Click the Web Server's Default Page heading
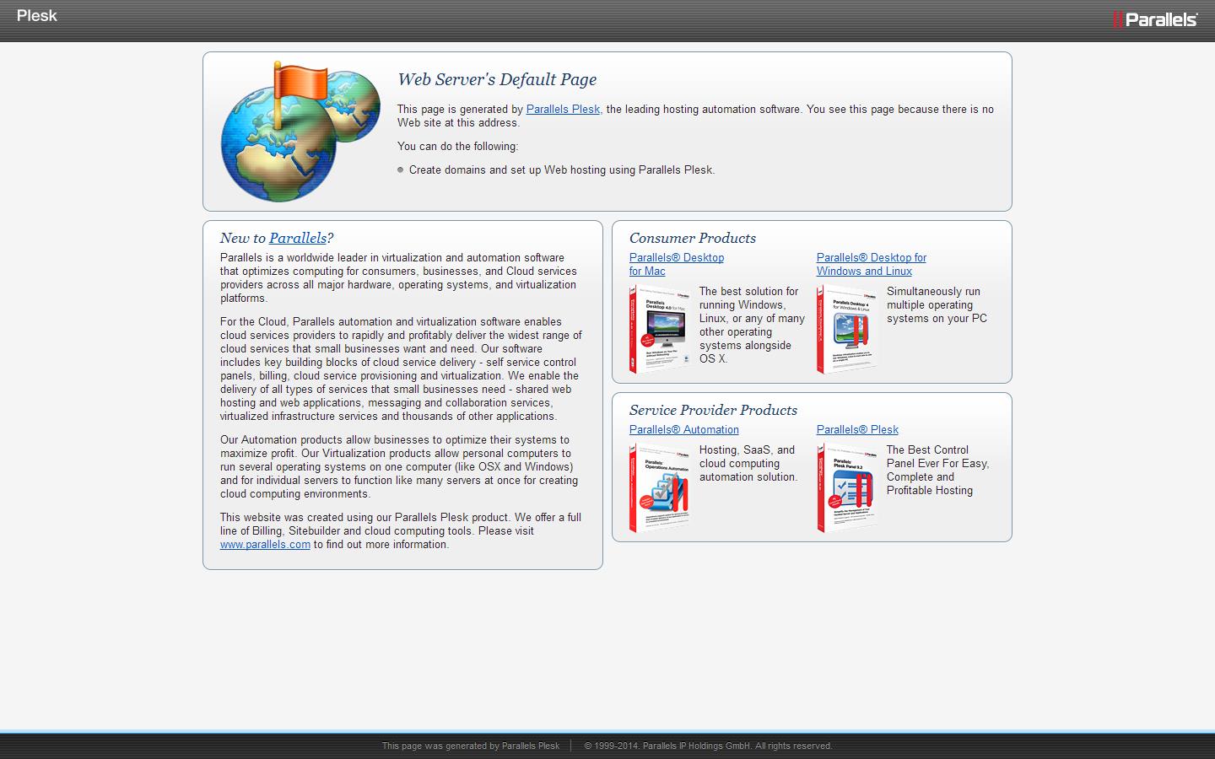Viewport: 1215px width, 759px height. [497, 79]
